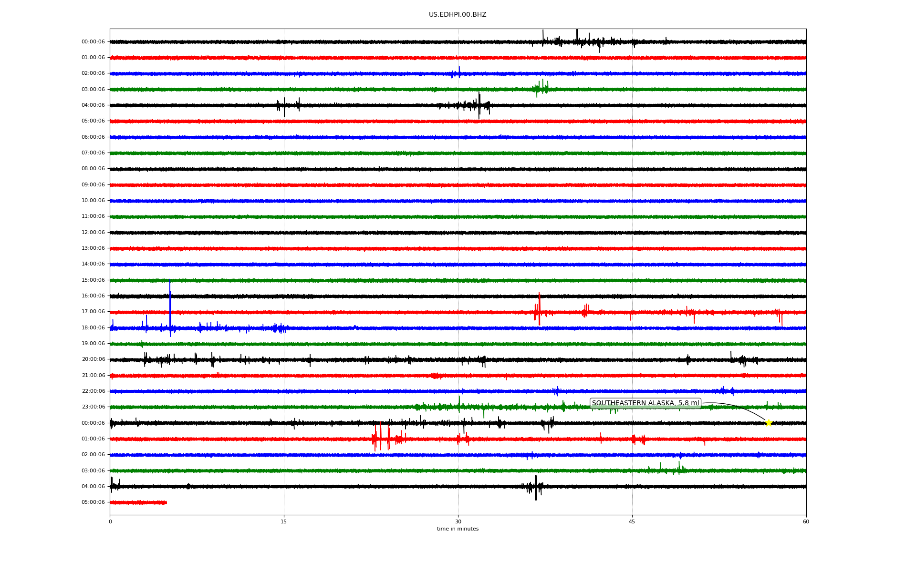Viewport: 916px width, 572px height.
Task: Click the 21:00:06 trace time label
Action: 93,376
